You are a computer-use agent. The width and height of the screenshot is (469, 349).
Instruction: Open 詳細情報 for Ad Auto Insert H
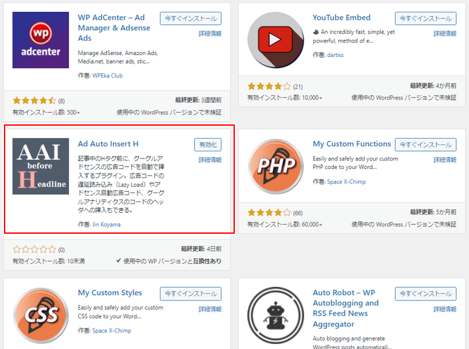(211, 160)
